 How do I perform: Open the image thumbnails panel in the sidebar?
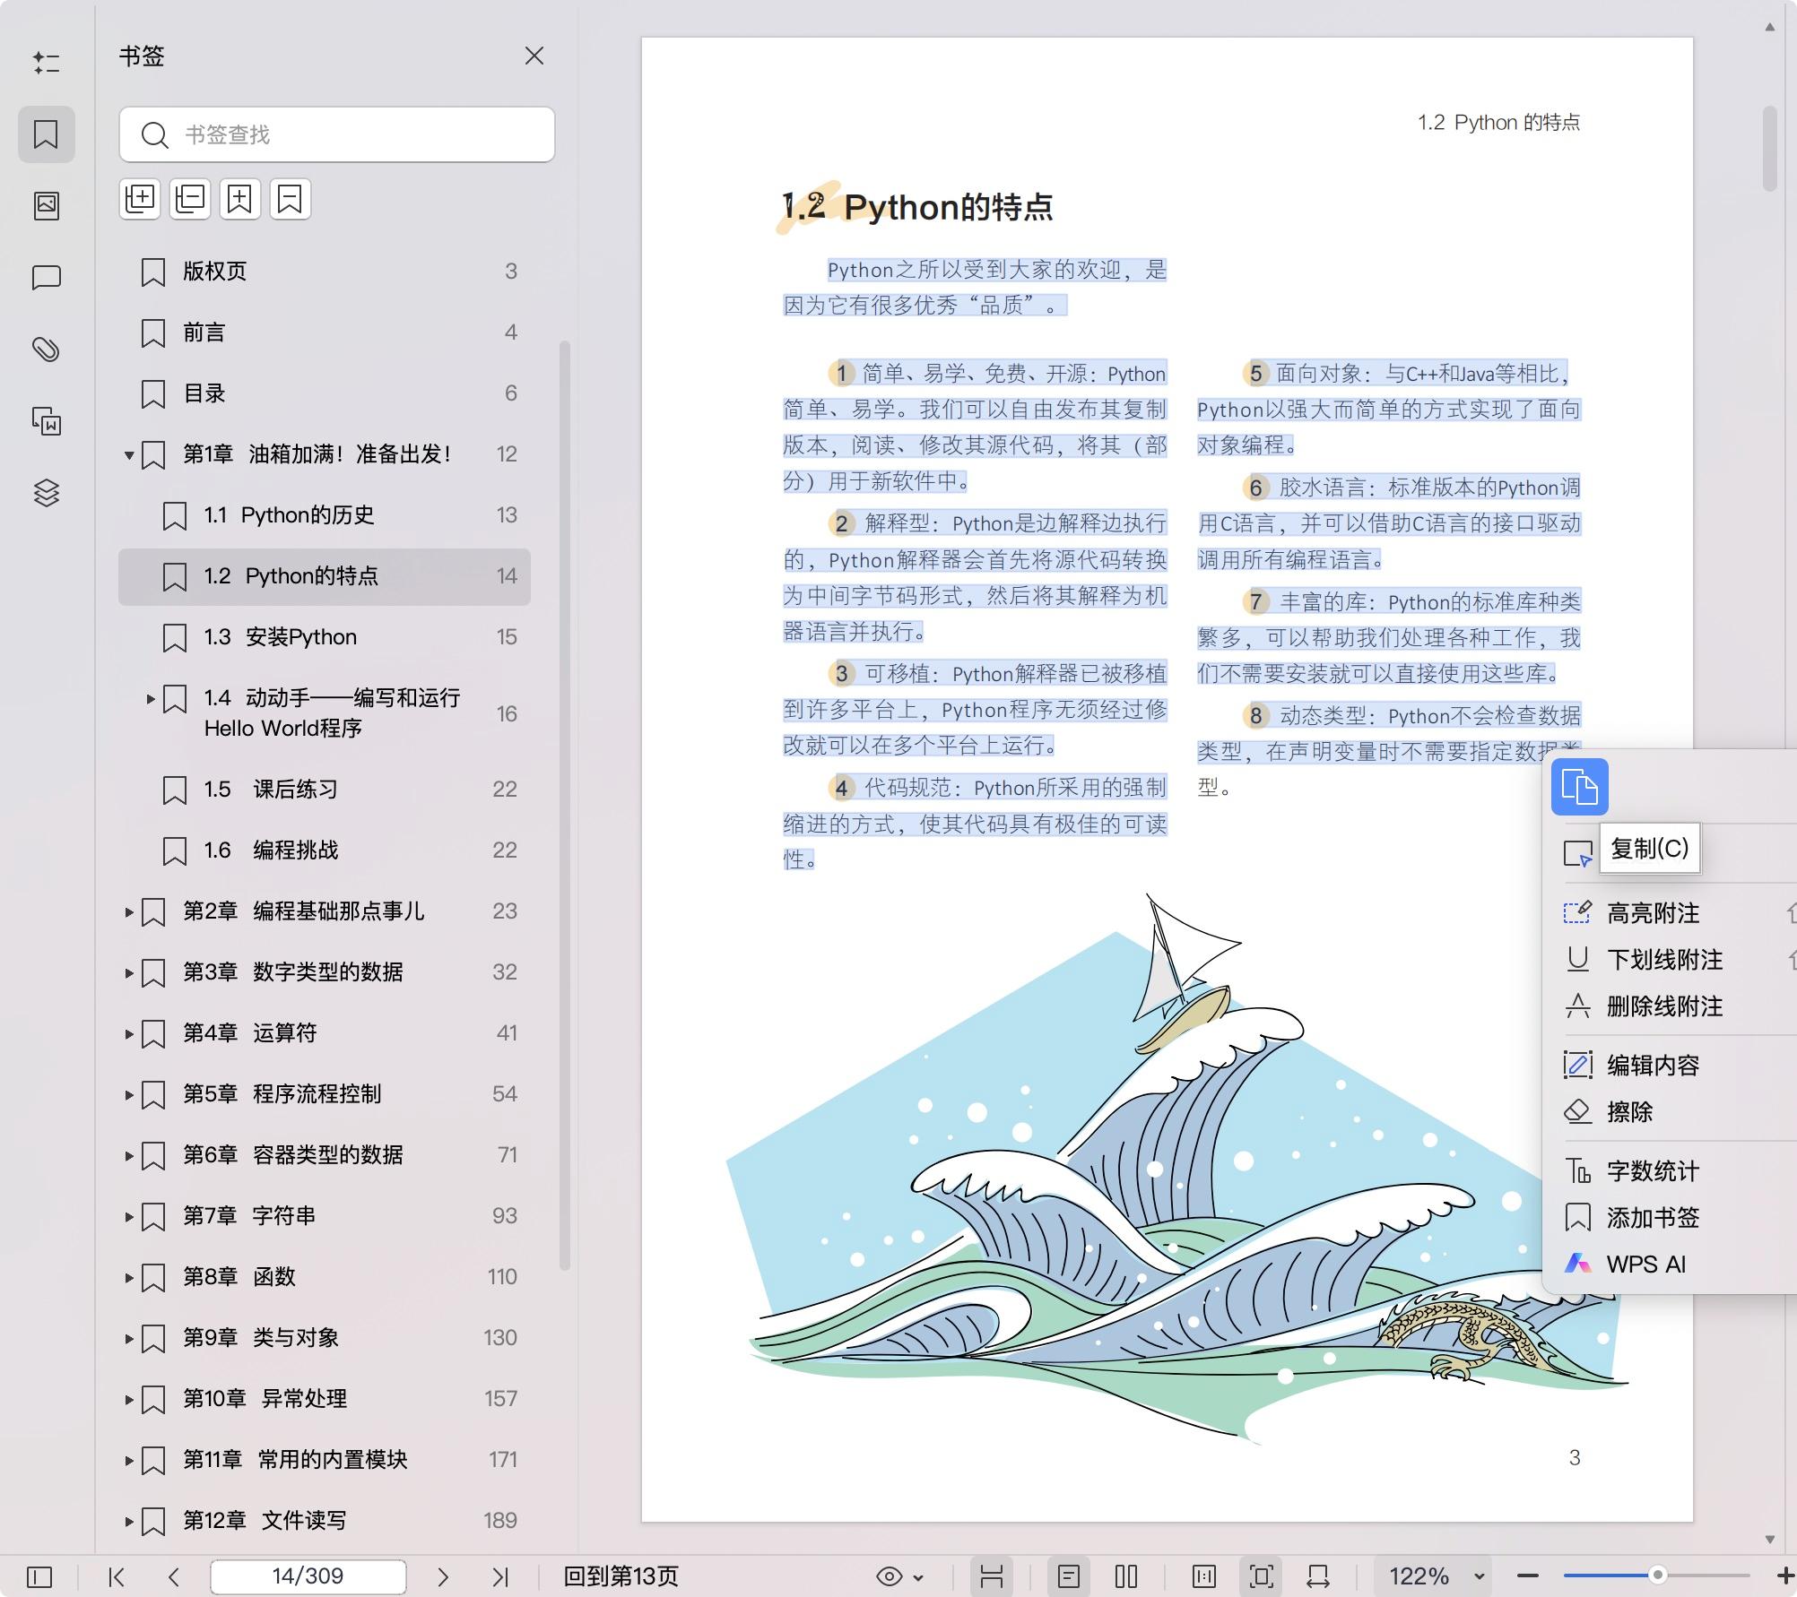[x=47, y=204]
